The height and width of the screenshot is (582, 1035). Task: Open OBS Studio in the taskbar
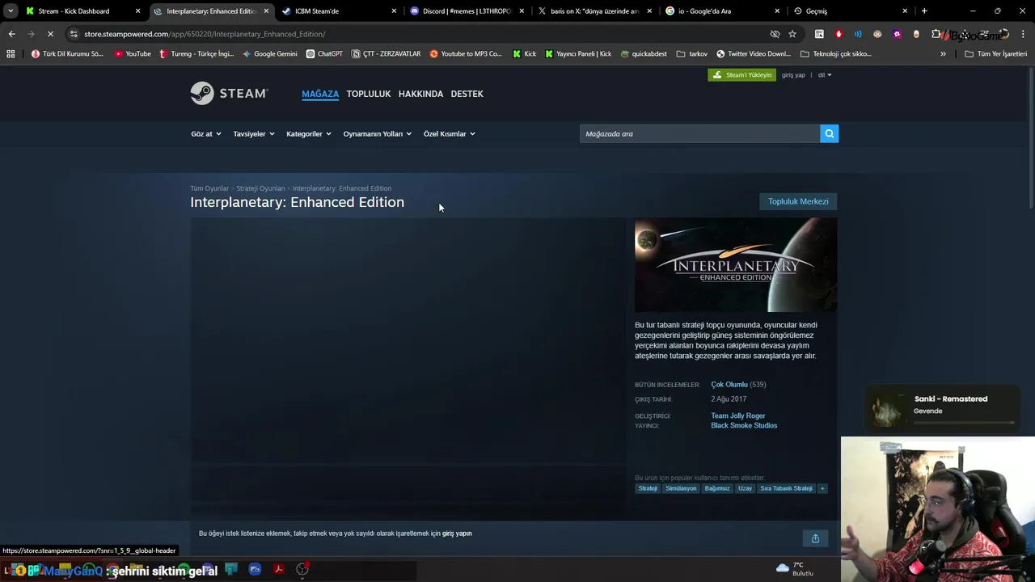click(x=302, y=569)
